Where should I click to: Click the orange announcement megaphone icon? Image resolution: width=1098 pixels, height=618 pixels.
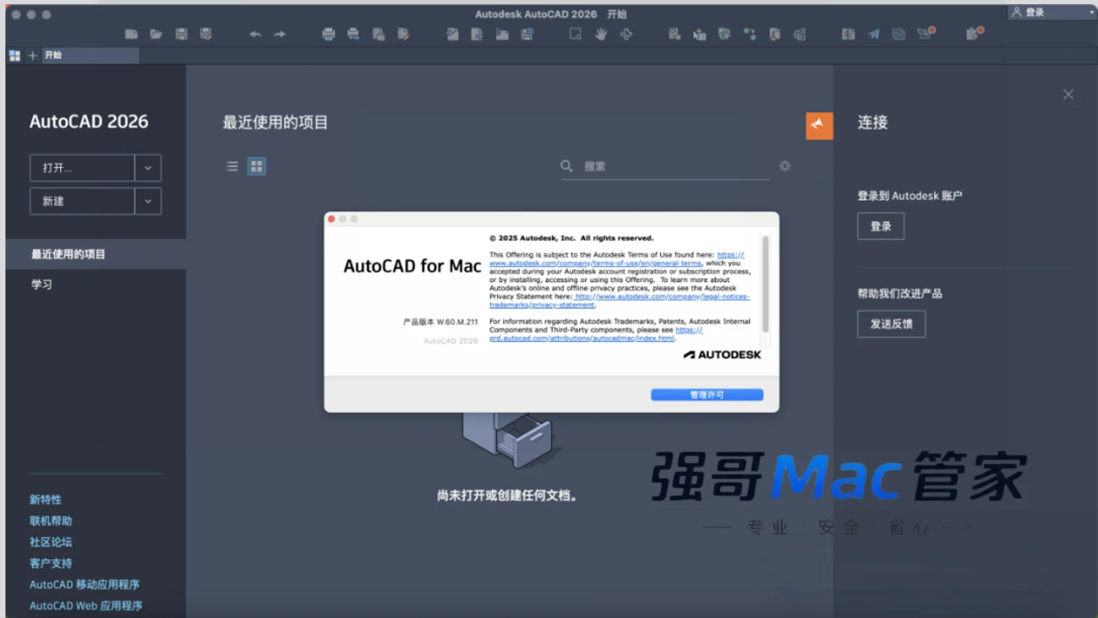tap(819, 126)
